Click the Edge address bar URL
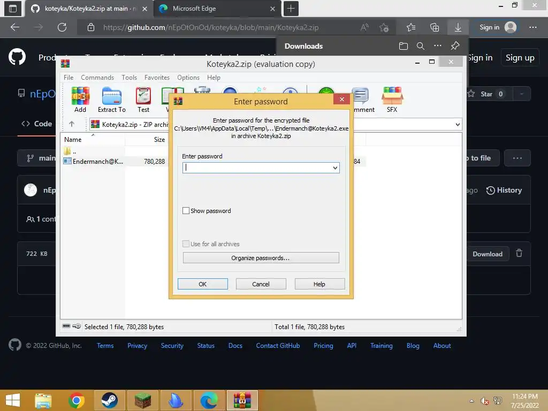The image size is (548, 411). [211, 27]
